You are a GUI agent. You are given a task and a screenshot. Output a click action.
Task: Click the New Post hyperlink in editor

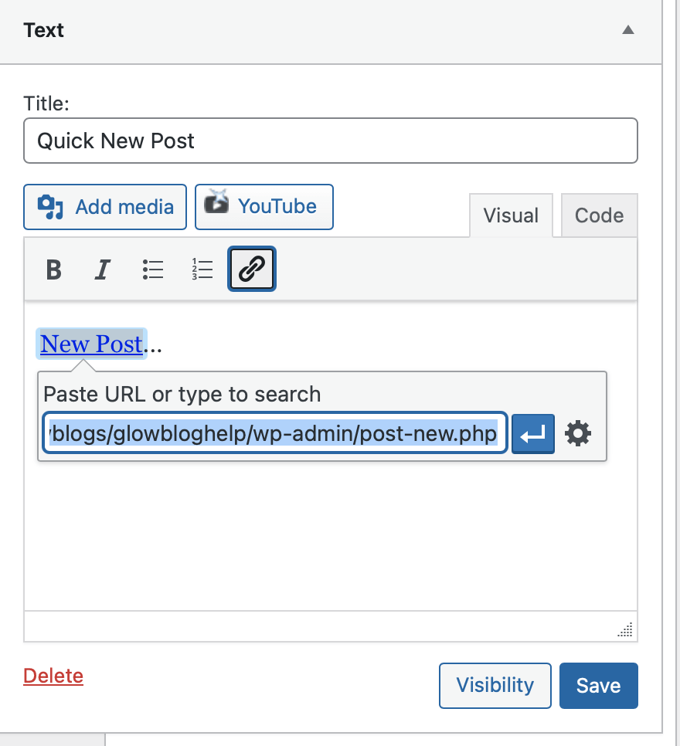pos(90,344)
